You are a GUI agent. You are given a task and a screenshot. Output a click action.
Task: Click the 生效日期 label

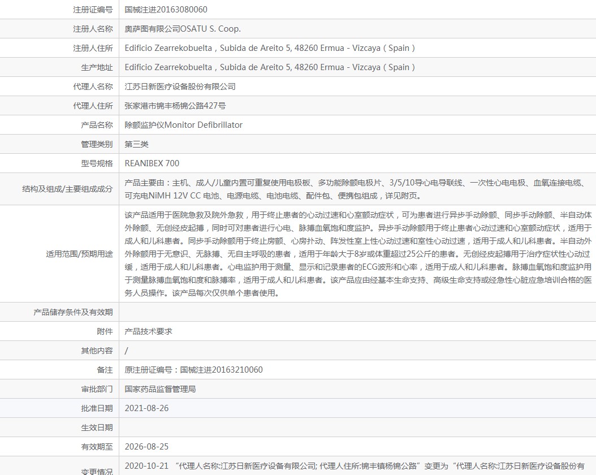(x=97, y=427)
